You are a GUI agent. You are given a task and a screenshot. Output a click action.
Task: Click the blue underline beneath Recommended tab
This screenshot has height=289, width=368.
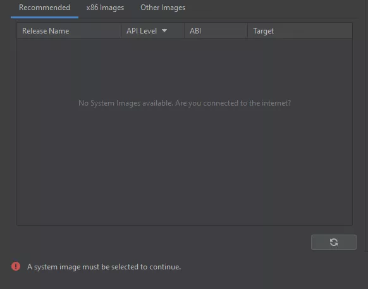tap(44, 17)
